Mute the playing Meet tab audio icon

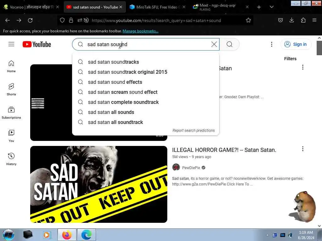click(x=197, y=5)
